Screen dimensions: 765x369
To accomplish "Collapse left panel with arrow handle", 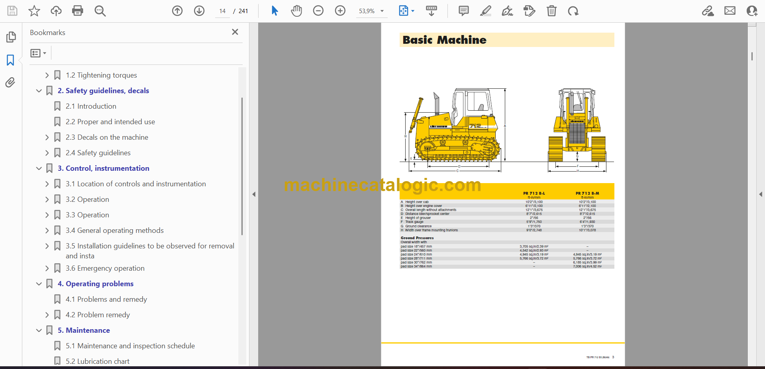I will coord(254,194).
